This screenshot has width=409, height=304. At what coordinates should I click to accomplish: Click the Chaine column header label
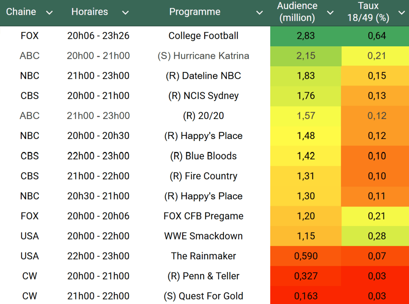pos(21,12)
